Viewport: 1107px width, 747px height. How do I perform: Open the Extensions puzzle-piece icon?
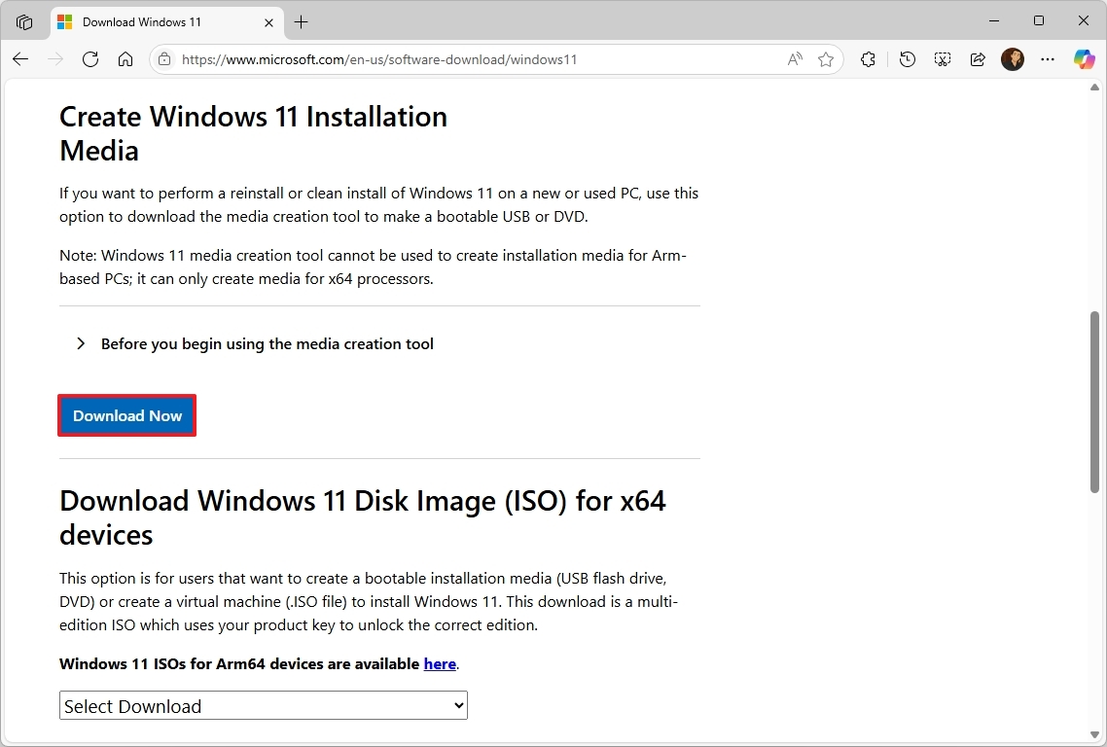(x=868, y=59)
